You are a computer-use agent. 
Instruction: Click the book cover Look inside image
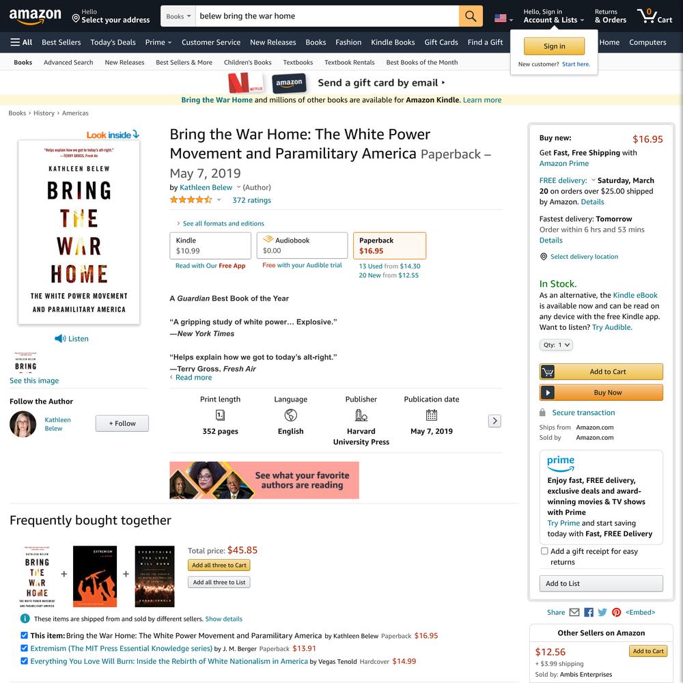(x=79, y=232)
